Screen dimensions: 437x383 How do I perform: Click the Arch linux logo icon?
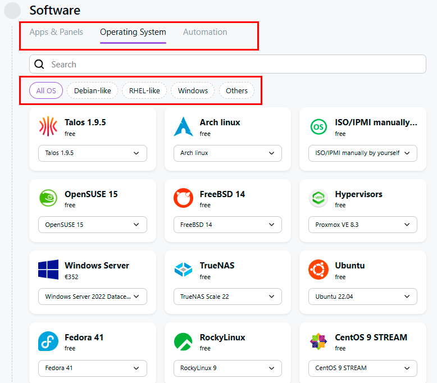coord(183,127)
